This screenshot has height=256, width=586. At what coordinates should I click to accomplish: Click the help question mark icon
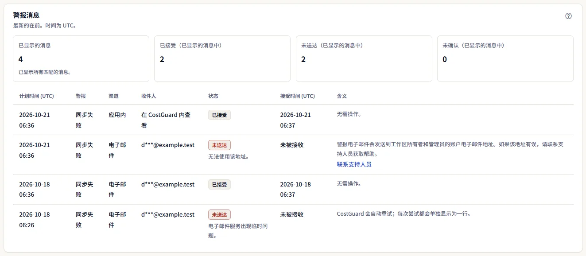pyautogui.click(x=569, y=16)
